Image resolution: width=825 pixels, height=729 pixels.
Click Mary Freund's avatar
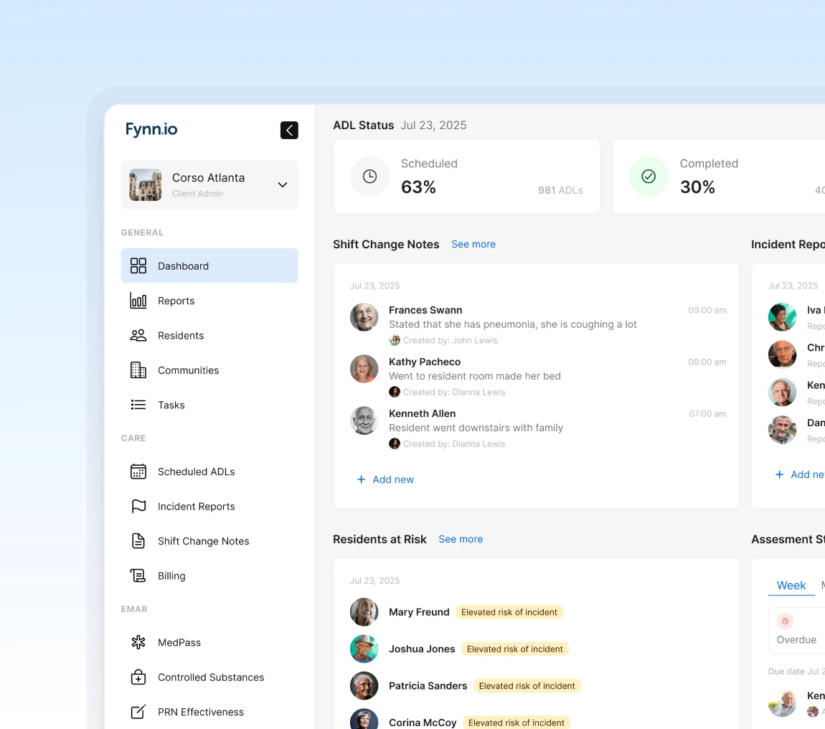[364, 611]
